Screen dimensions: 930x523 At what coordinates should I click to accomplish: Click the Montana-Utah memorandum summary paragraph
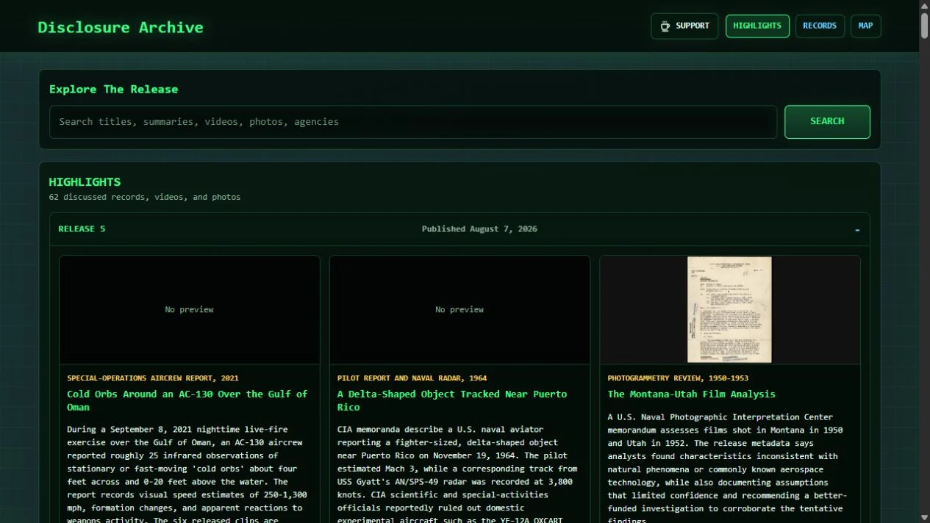[728, 469]
